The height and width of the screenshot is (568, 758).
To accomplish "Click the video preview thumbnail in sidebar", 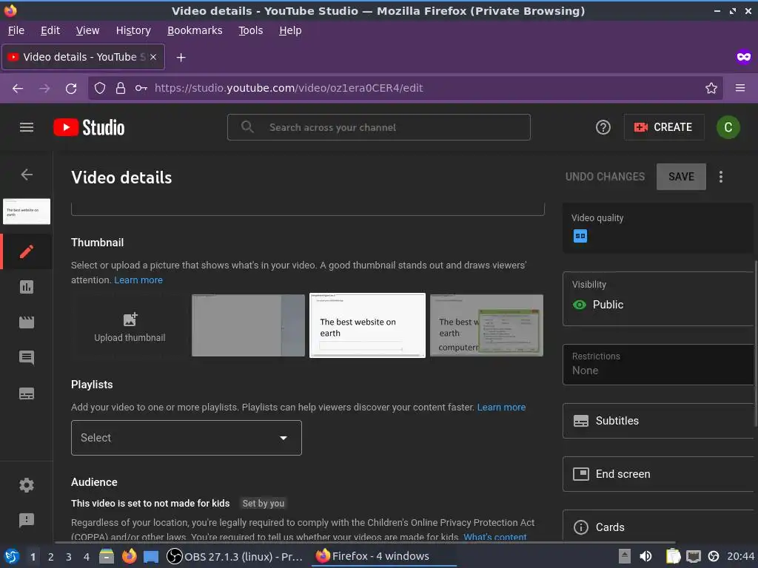I will (27, 211).
